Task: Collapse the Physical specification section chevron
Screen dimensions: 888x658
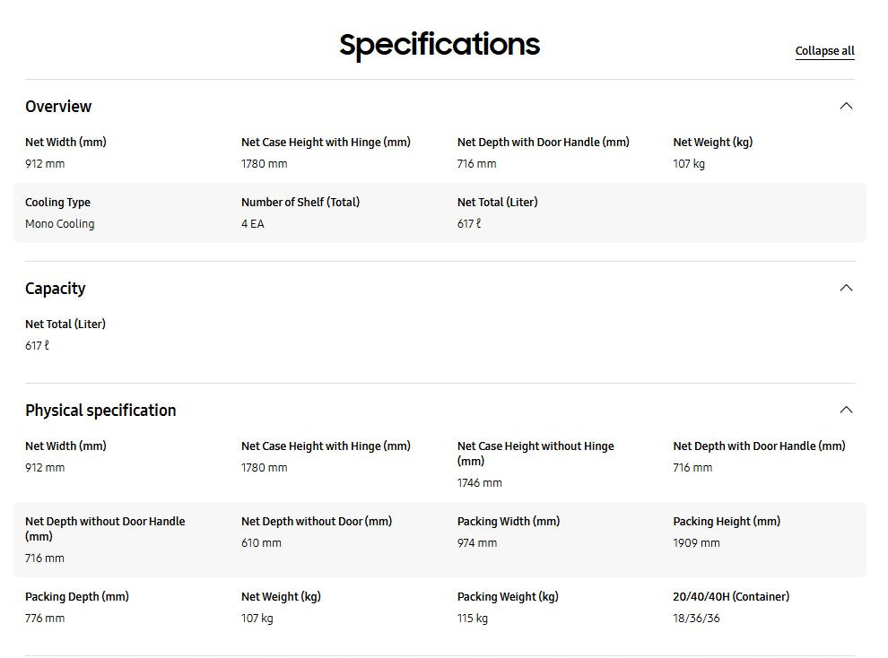Action: click(x=846, y=410)
